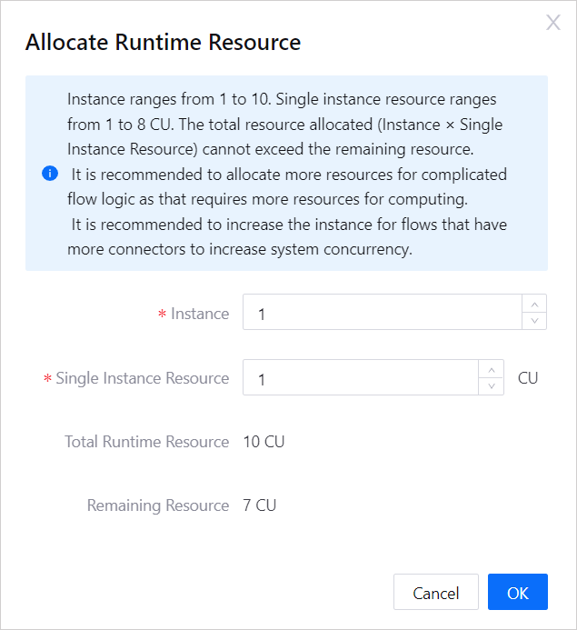Increment Single Instance Resource with the up arrow

click(x=491, y=369)
